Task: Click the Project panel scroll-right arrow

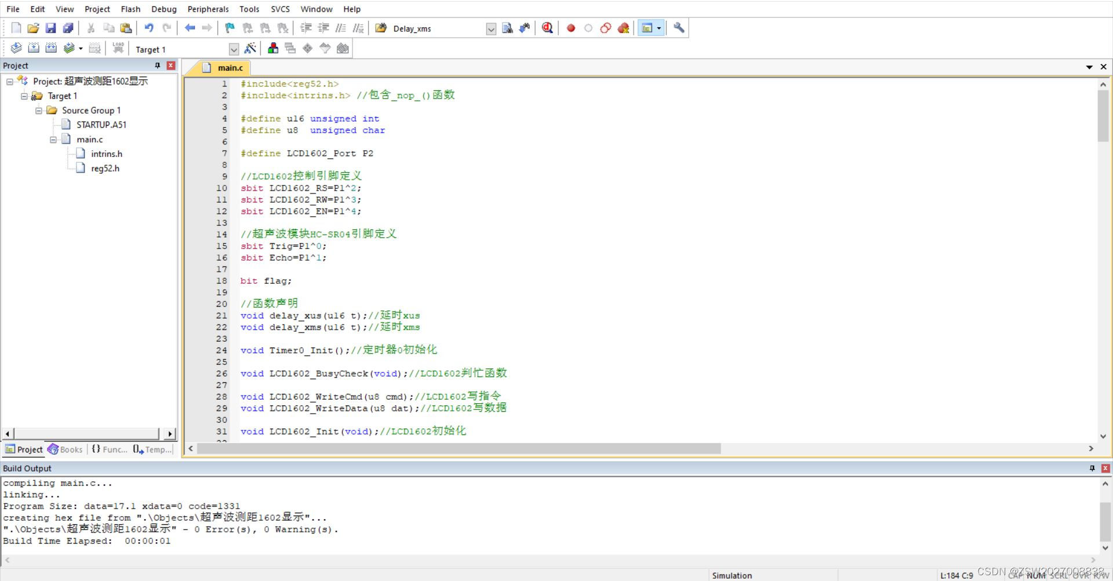Action: tap(170, 433)
